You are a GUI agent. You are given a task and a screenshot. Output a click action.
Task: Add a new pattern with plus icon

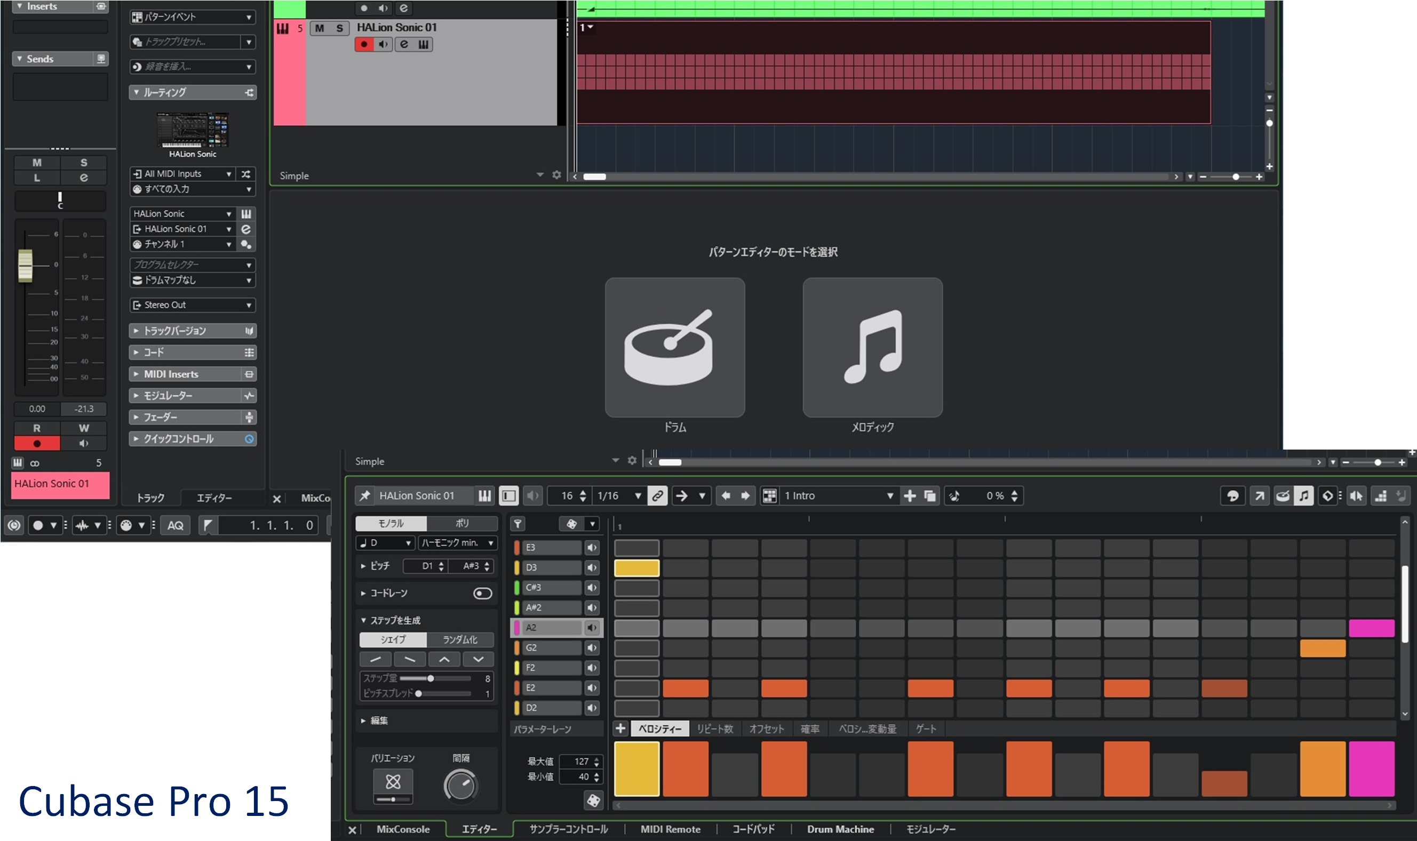tap(910, 496)
